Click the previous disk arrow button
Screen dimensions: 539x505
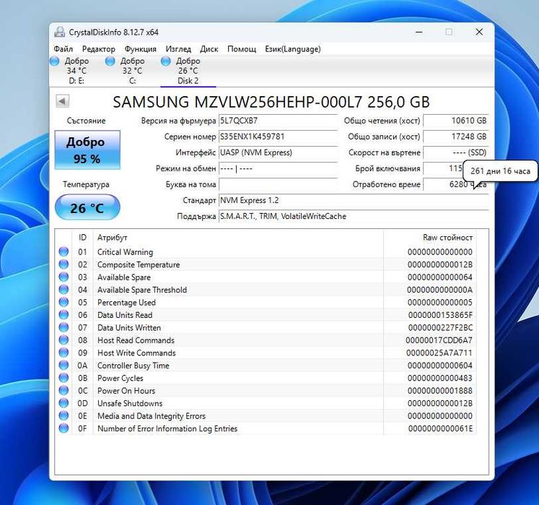tap(63, 102)
